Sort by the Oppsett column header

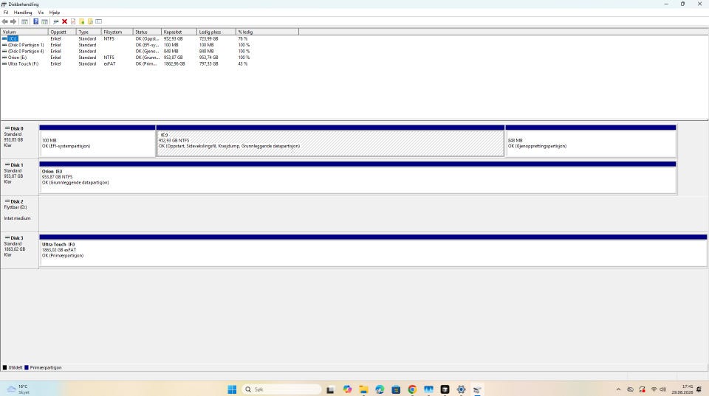(62, 32)
